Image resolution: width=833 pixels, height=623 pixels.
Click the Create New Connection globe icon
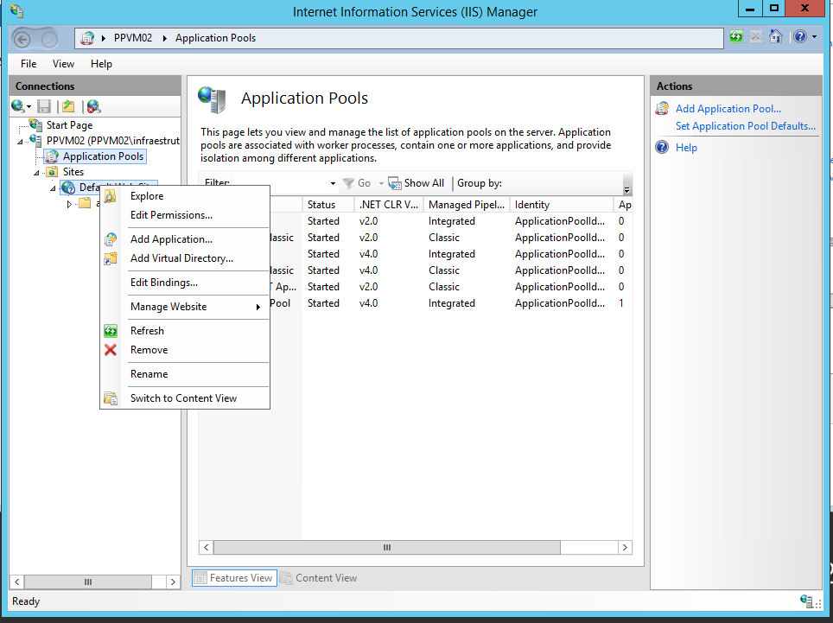[x=18, y=106]
